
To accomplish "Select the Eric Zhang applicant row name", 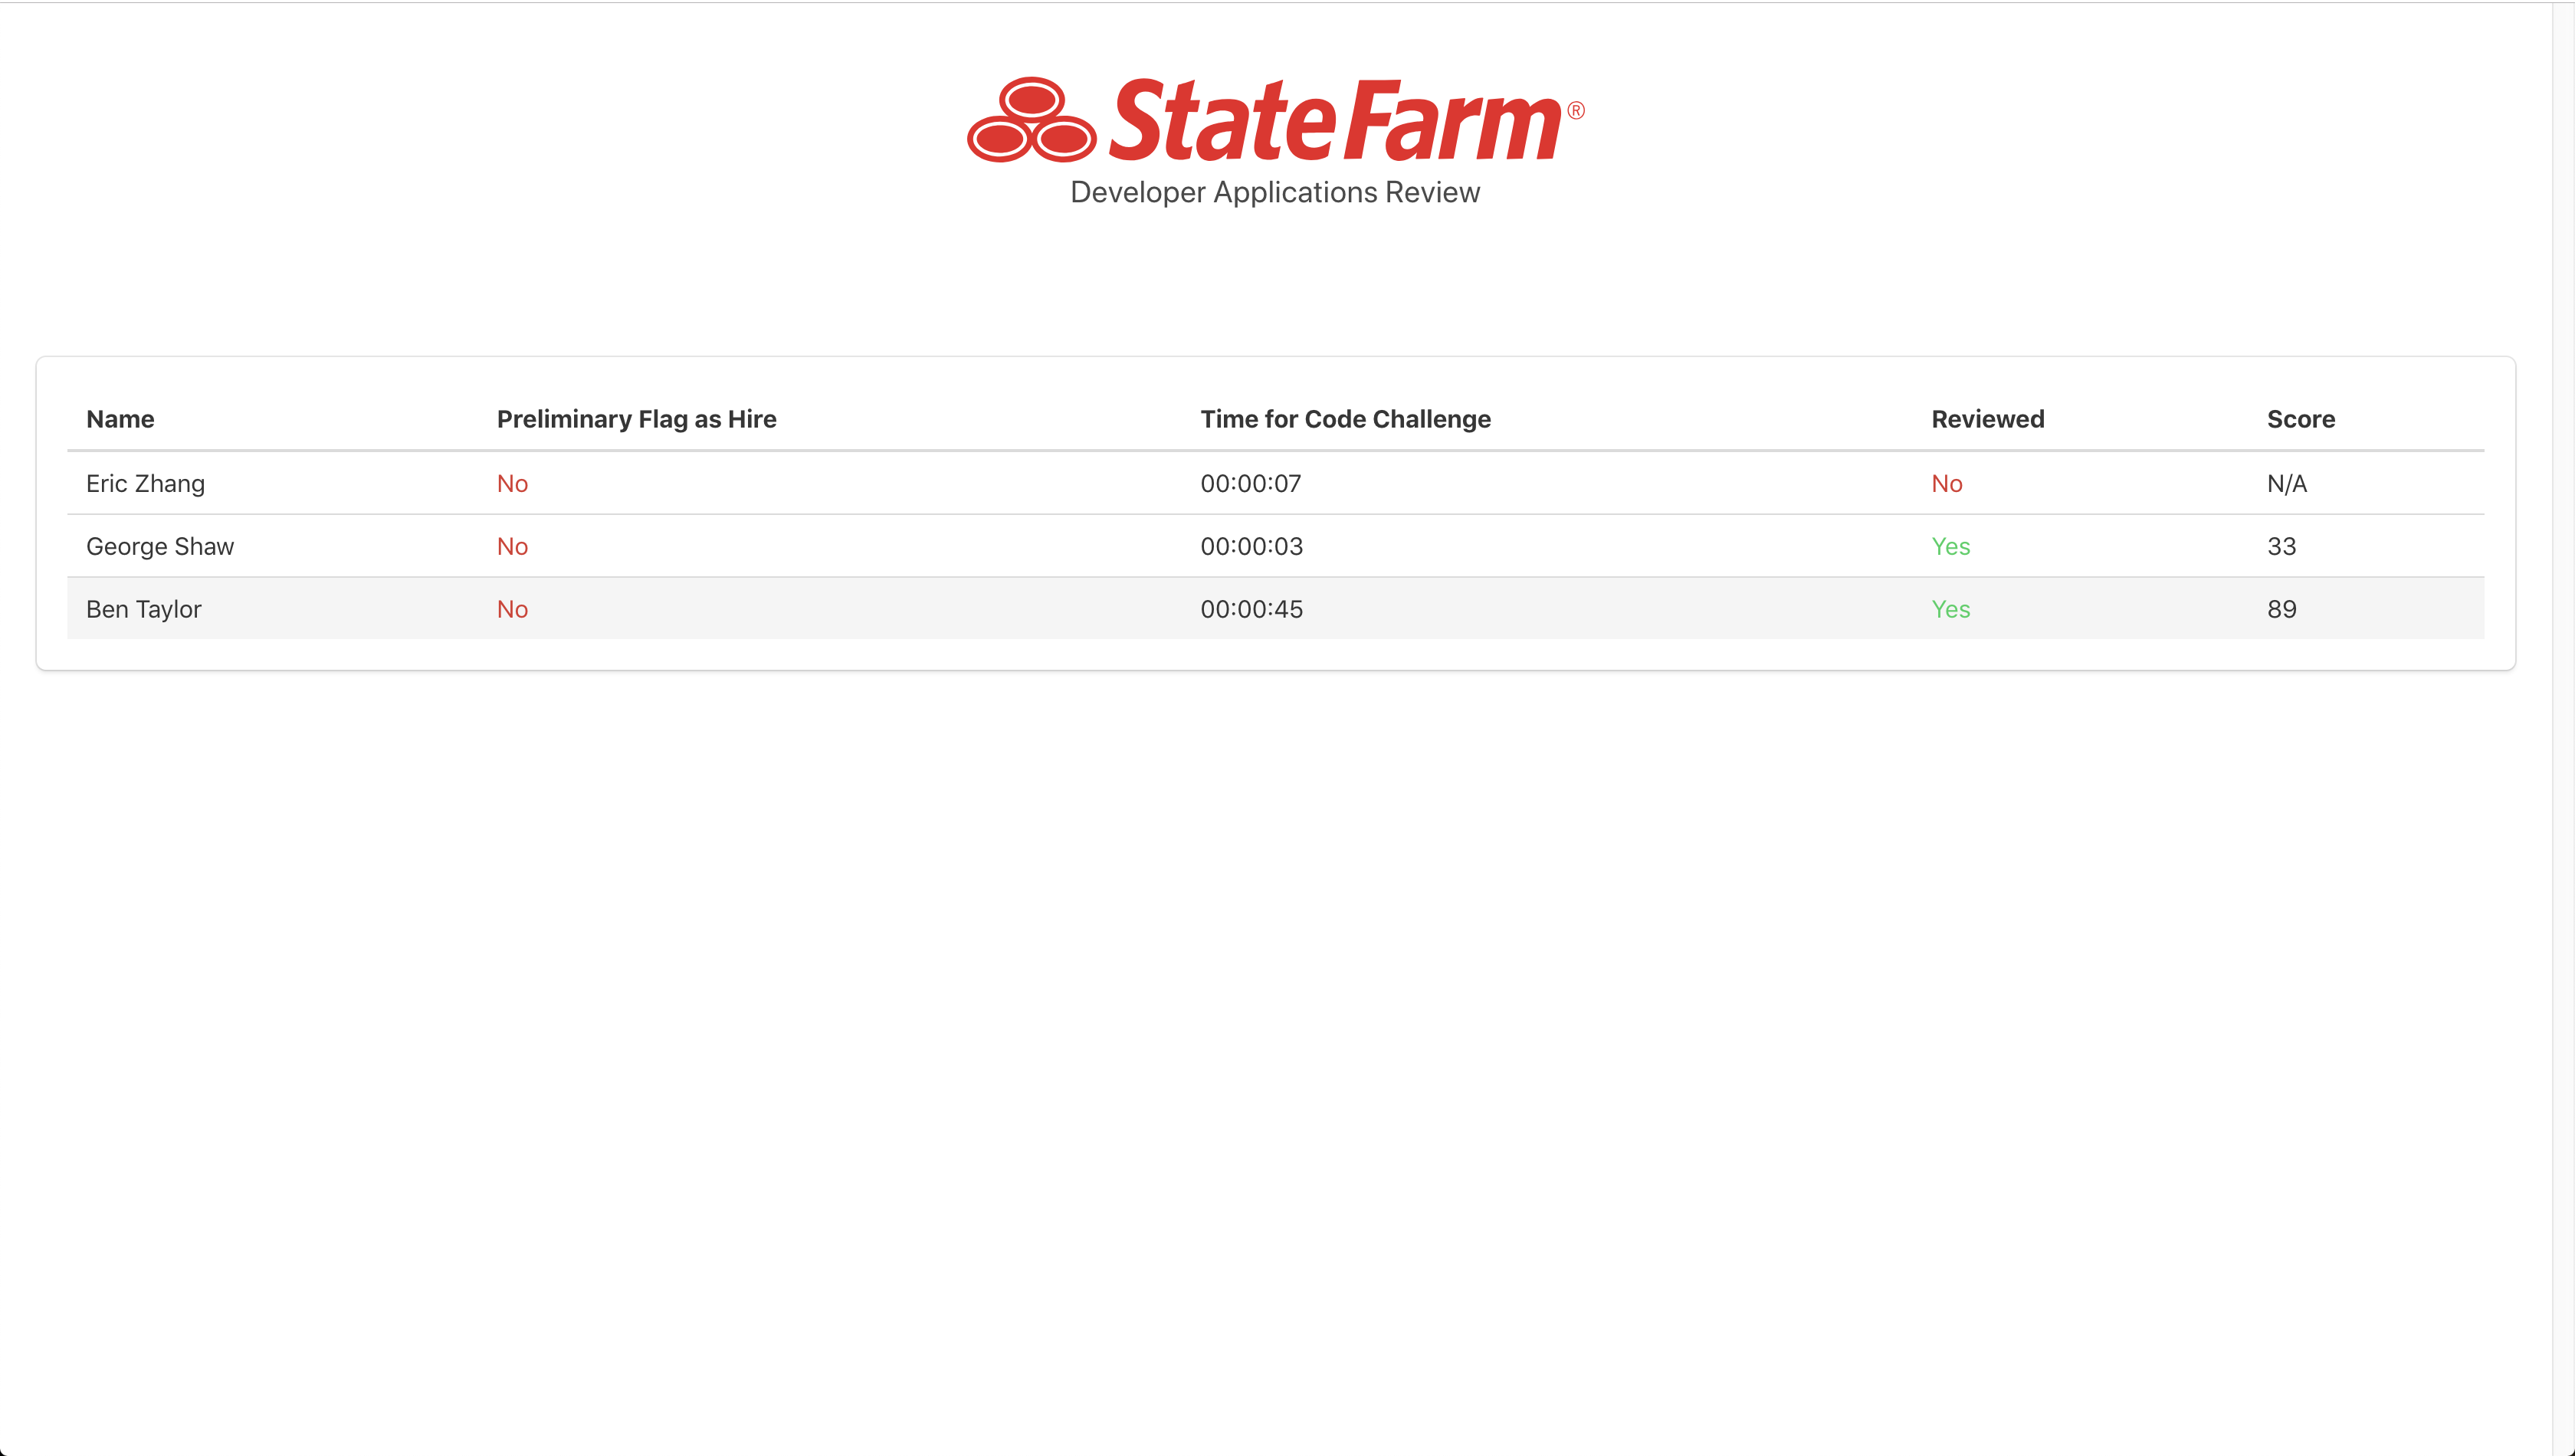I will pyautogui.click(x=145, y=484).
